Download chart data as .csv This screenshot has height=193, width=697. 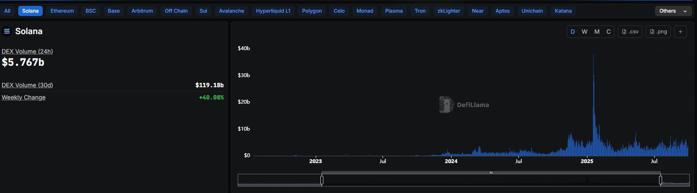click(x=630, y=32)
